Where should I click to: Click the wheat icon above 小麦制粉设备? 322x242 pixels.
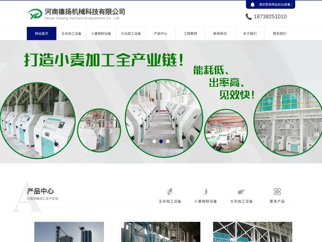click(x=206, y=192)
